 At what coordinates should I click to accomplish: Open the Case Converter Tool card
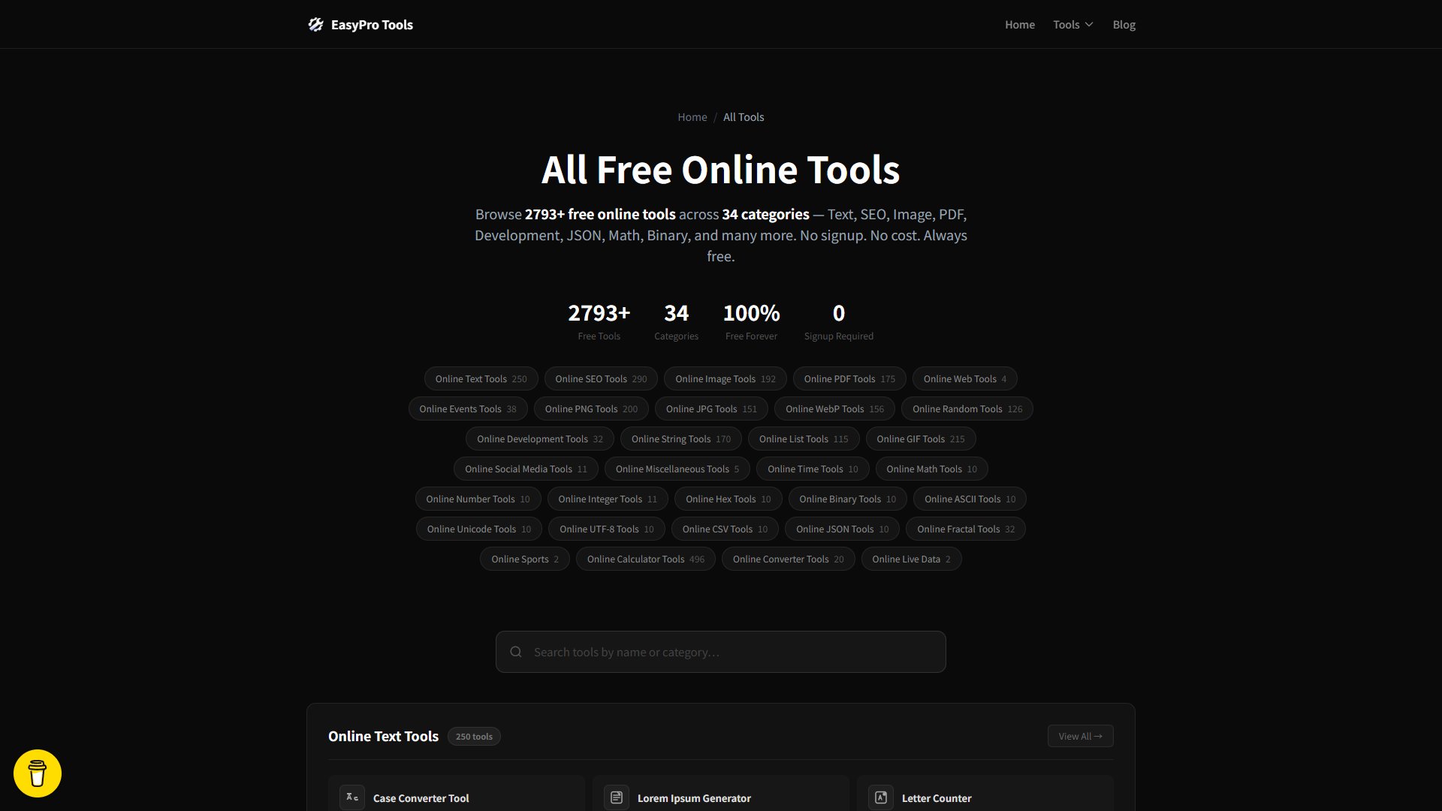[x=457, y=794]
